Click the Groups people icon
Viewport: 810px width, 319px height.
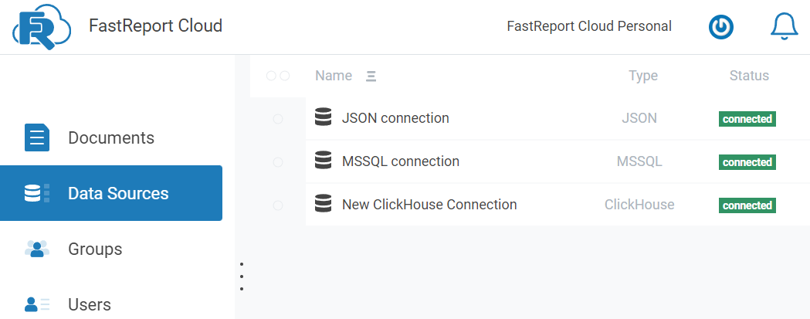37,249
